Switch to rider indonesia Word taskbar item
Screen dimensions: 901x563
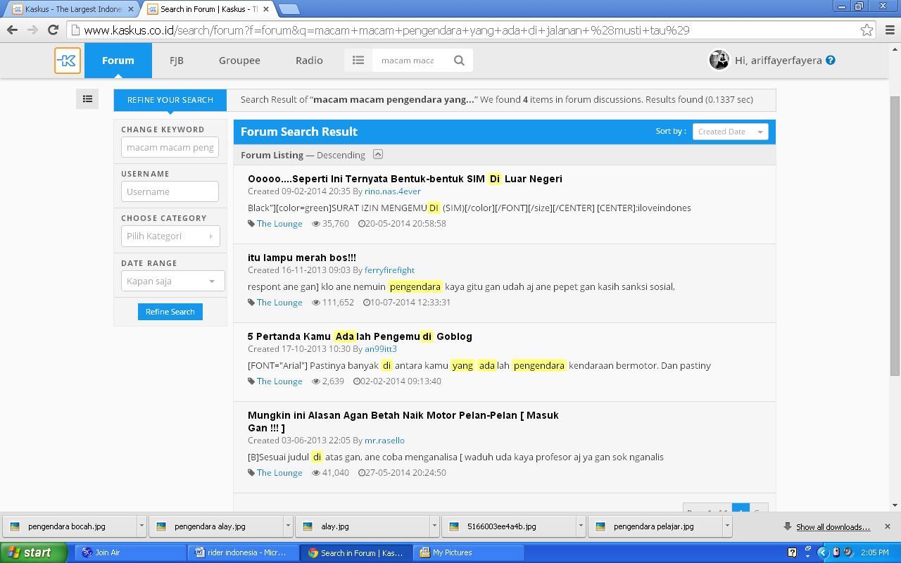tap(242, 552)
